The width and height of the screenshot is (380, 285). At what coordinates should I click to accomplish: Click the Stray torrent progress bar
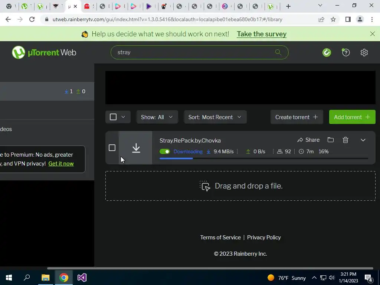[264, 158]
